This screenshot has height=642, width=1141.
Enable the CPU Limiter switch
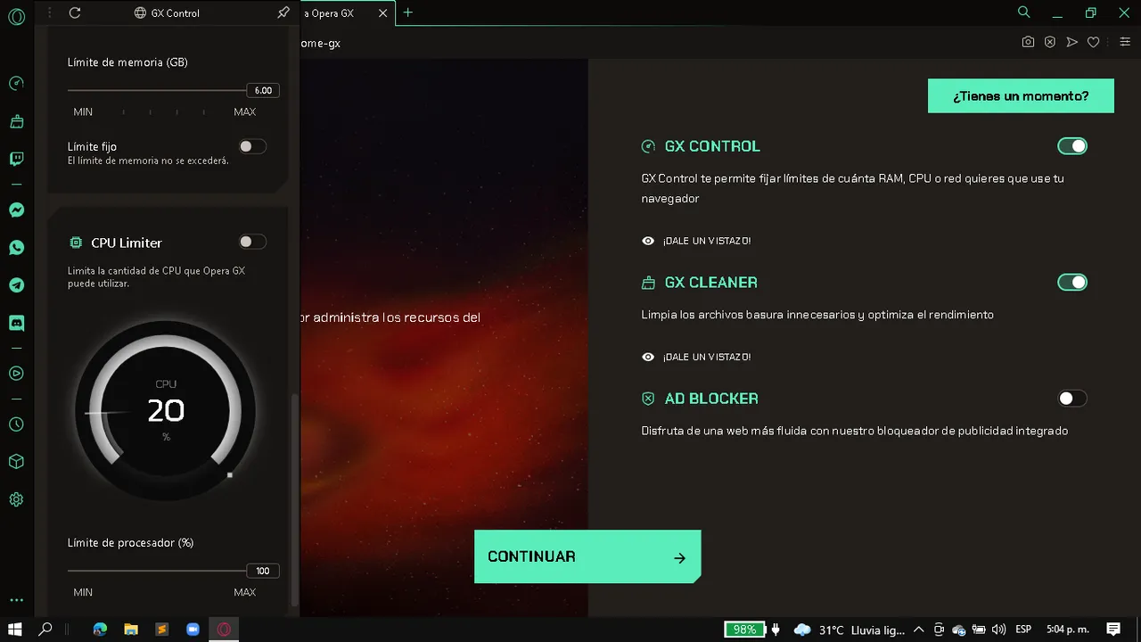pyautogui.click(x=252, y=242)
